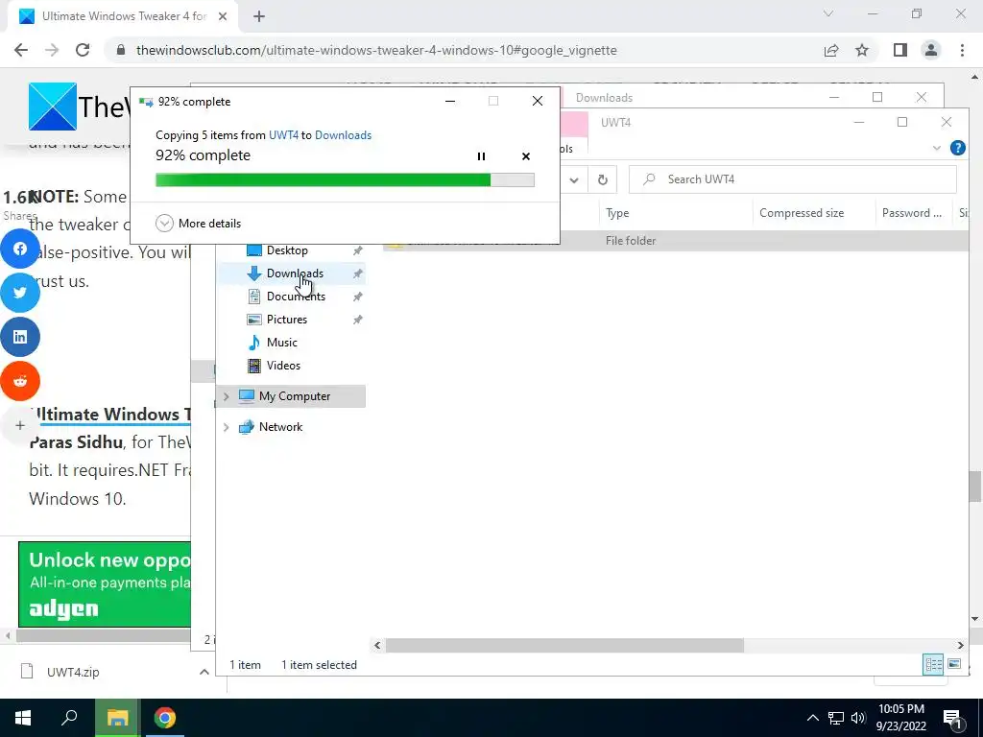Sort by the Password column header
Viewport: 983px width, 737px height.
click(x=913, y=213)
